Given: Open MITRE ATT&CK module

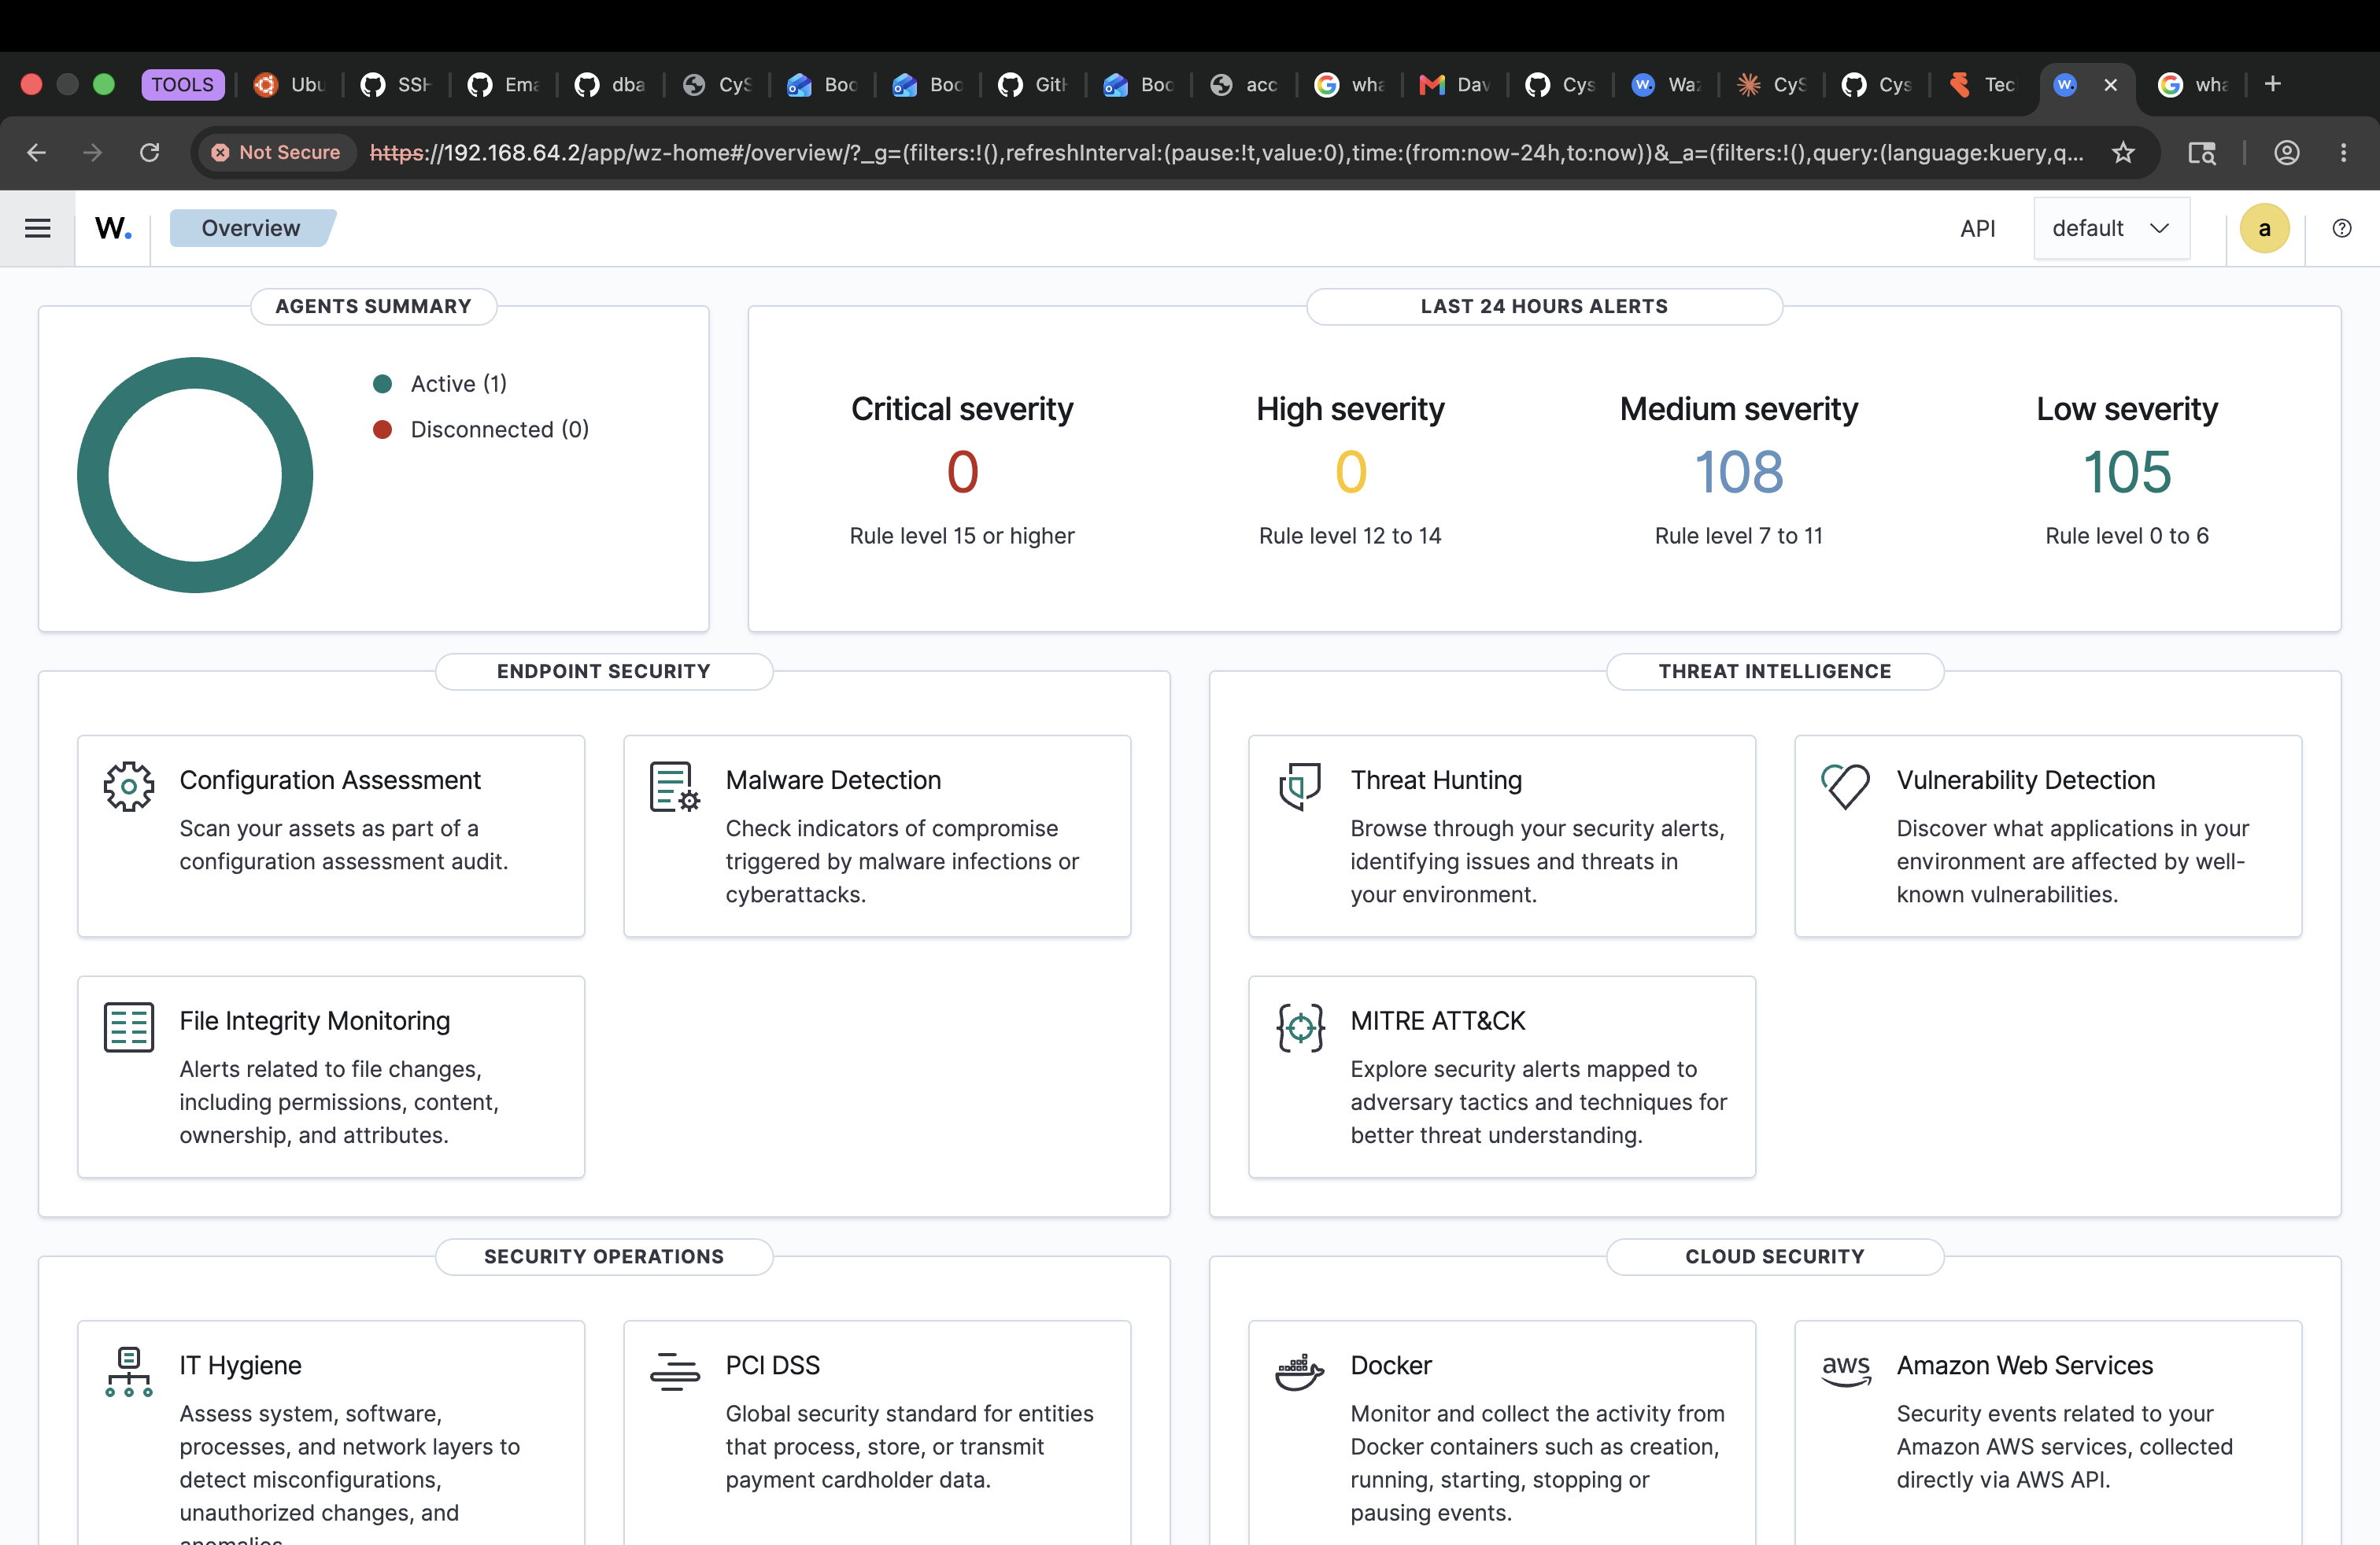Looking at the screenshot, I should coord(1502,1076).
